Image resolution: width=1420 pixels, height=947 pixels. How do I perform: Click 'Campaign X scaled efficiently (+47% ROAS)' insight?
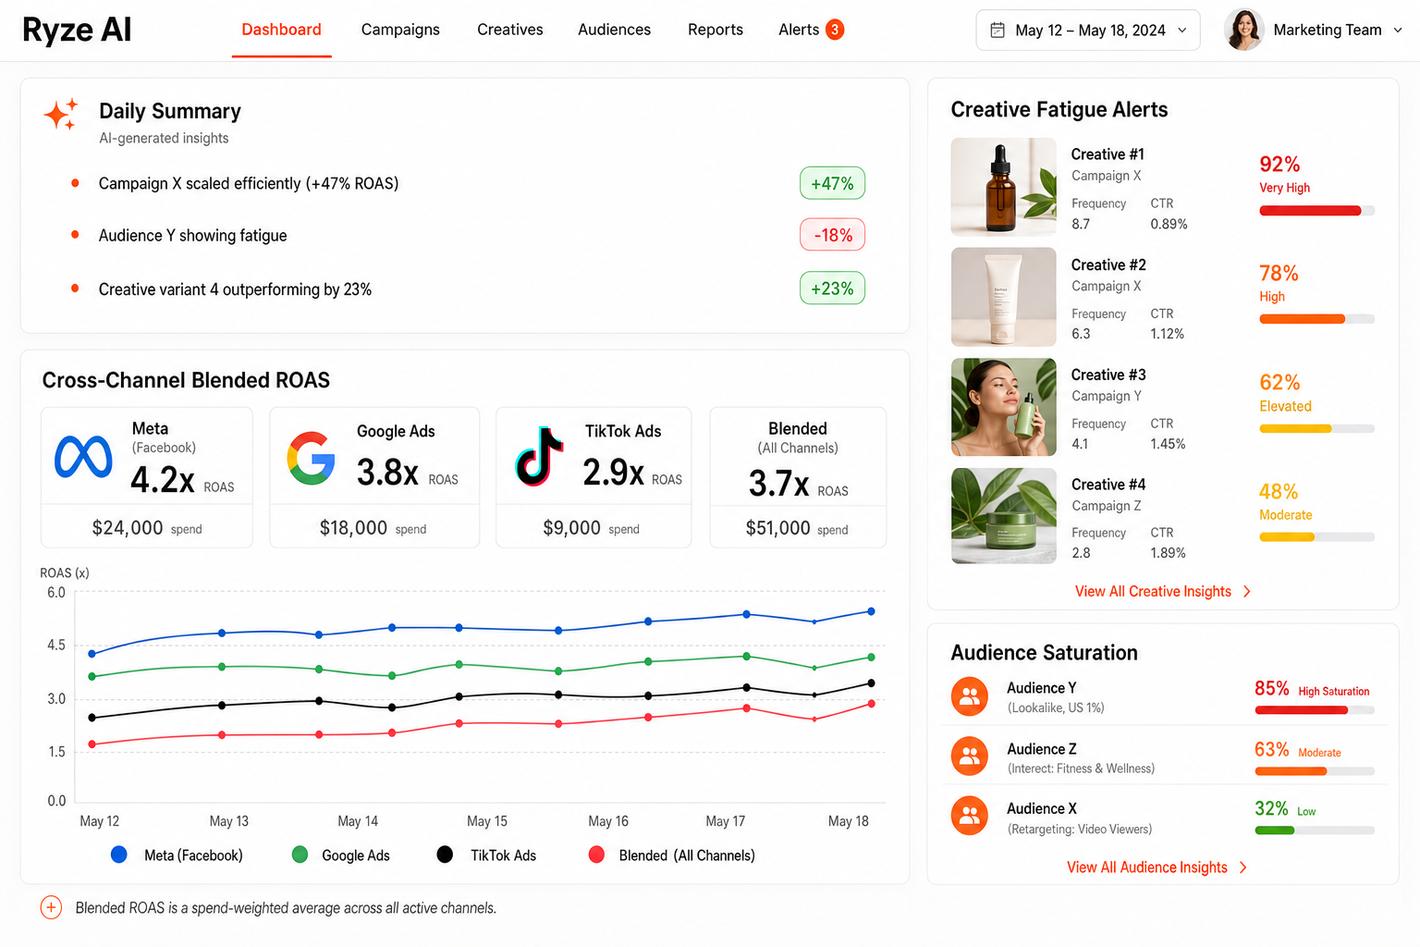(x=249, y=183)
